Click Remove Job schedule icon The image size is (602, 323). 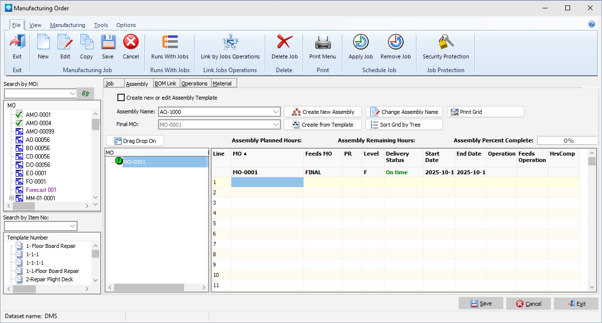point(395,42)
